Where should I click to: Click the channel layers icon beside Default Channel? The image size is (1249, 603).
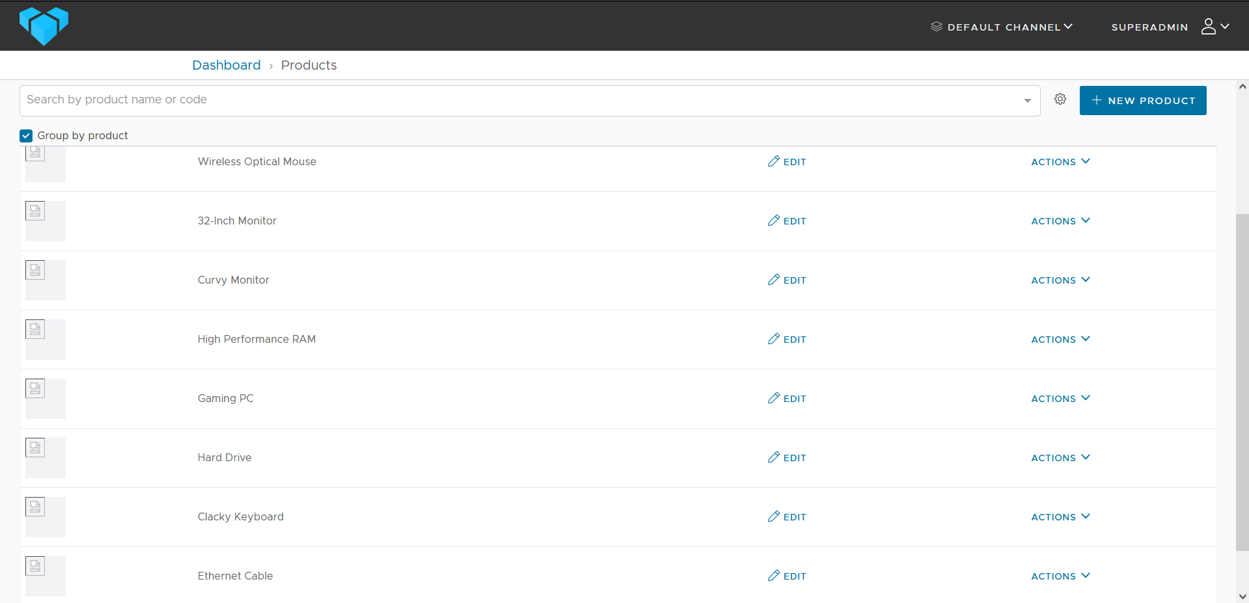936,27
